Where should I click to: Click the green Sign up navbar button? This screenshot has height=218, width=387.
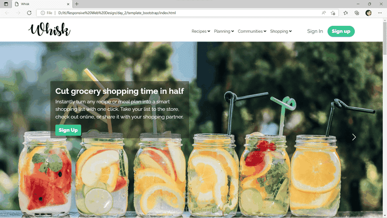point(341,31)
